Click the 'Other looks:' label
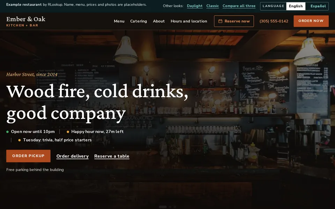The image size is (335, 209). pyautogui.click(x=173, y=6)
